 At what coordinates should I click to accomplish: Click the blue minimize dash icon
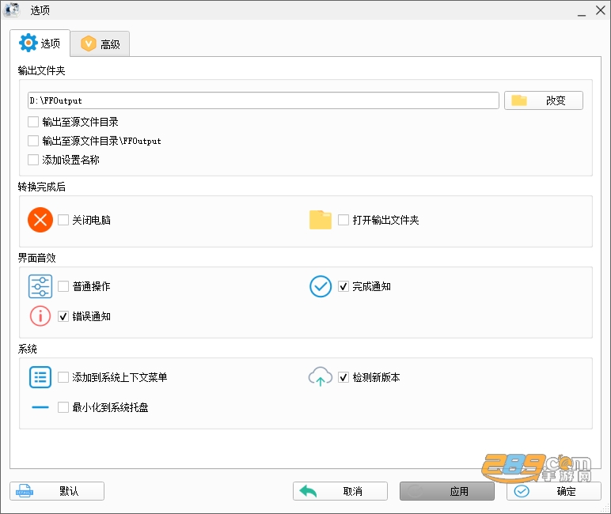point(40,407)
